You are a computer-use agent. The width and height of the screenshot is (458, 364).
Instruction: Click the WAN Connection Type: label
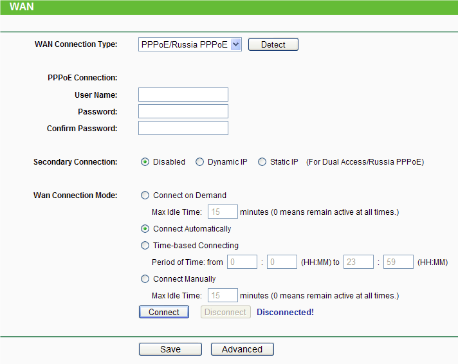pyautogui.click(x=76, y=44)
